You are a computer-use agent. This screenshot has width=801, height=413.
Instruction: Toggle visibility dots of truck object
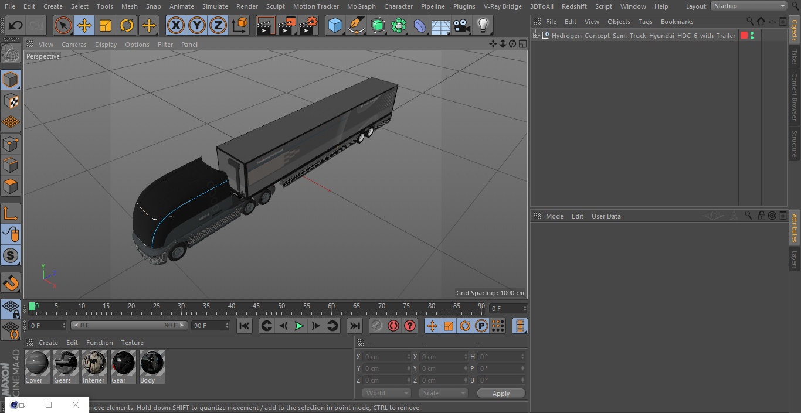(752, 36)
